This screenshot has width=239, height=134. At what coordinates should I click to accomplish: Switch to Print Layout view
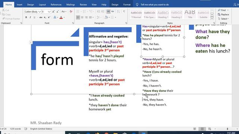pyautogui.click(x=202, y=129)
